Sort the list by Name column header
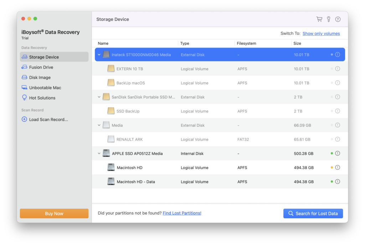The image size is (365, 245). point(103,43)
